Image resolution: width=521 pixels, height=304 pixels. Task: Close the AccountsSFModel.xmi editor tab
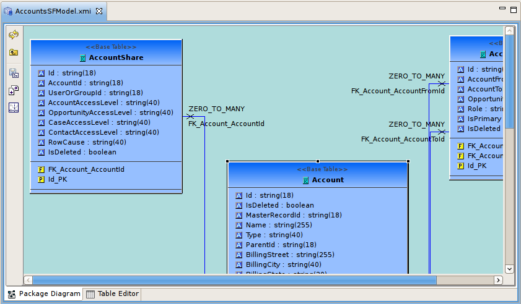pyautogui.click(x=99, y=12)
